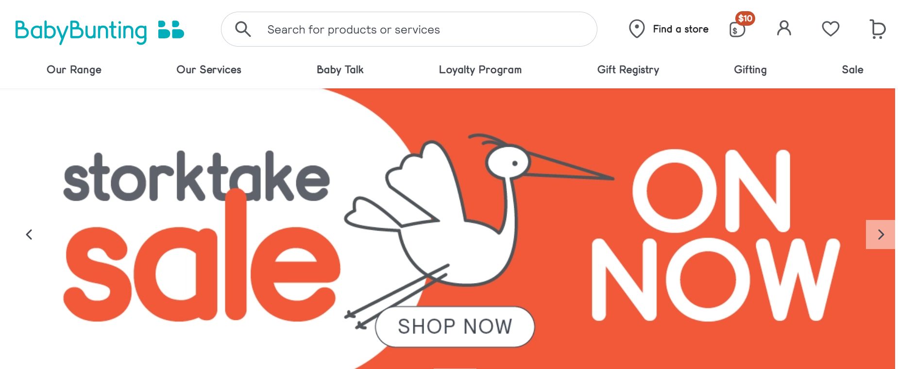
Task: Select the Gifting menu item
Action: (750, 70)
